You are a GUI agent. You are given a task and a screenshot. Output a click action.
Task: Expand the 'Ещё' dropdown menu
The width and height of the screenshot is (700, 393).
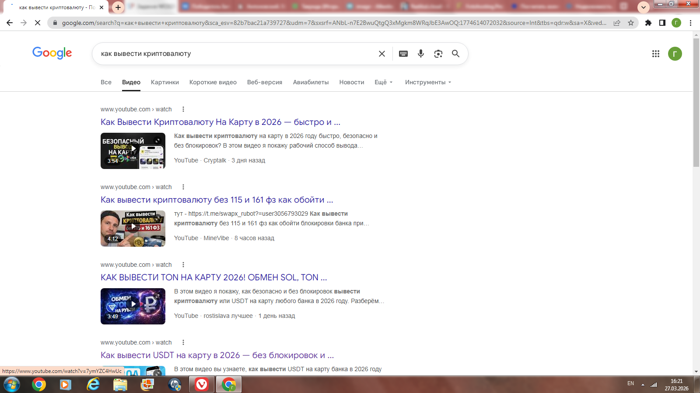point(384,82)
